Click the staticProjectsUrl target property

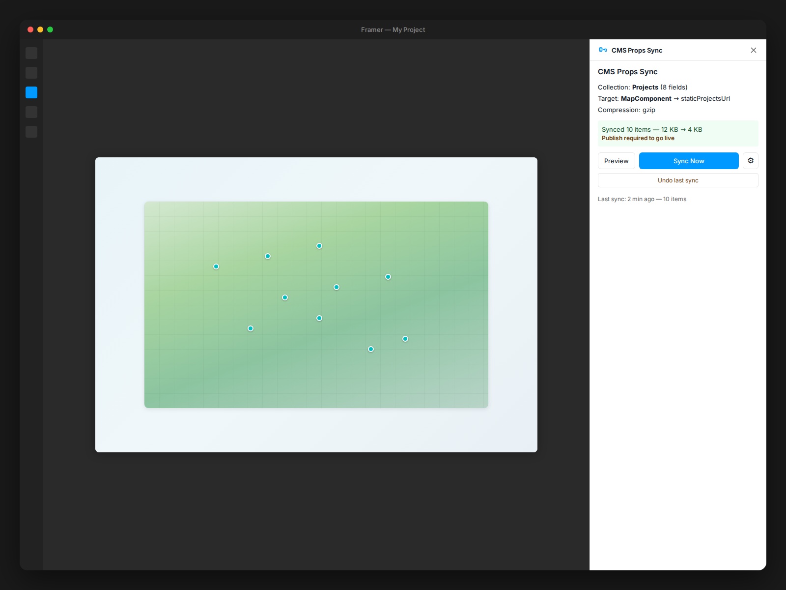(x=706, y=98)
